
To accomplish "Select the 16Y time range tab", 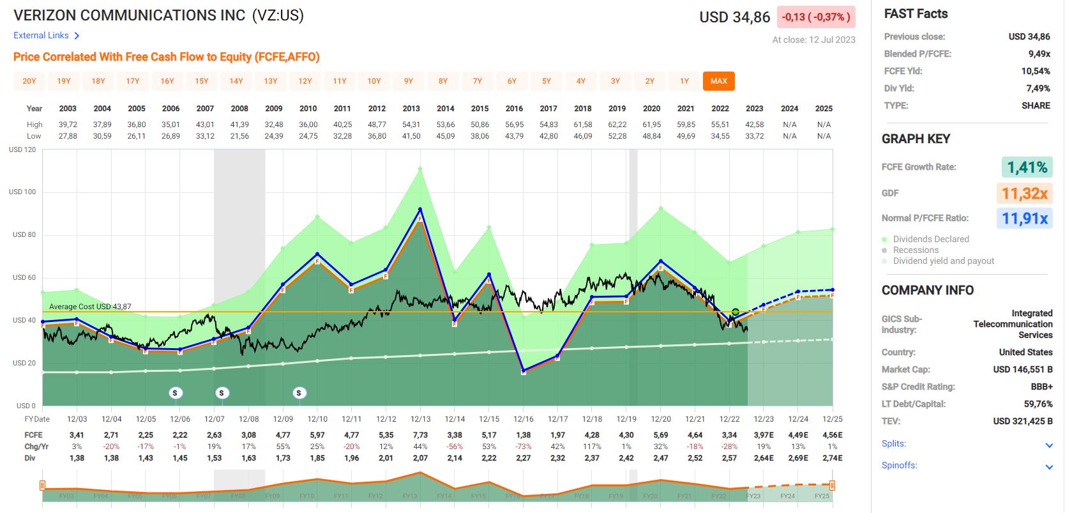I will click(x=167, y=81).
